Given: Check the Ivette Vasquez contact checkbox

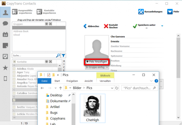Looking at the screenshot, I should click(14, 107).
